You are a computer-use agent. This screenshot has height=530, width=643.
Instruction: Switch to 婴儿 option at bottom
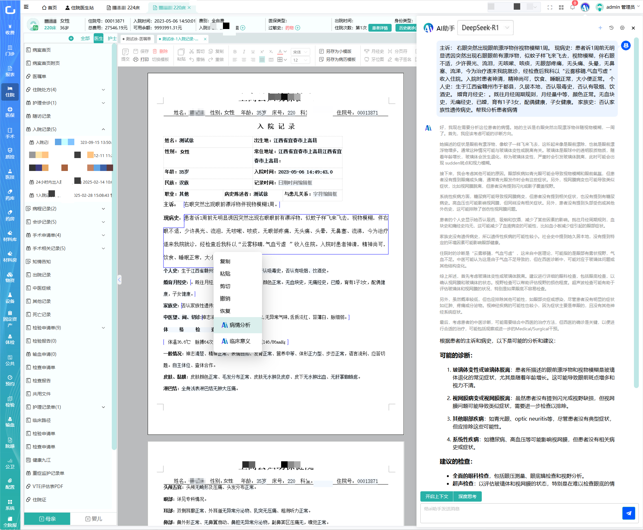pyautogui.click(x=94, y=519)
